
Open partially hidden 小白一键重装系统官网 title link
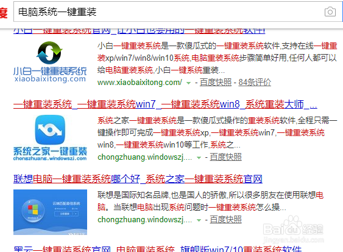coord(139,31)
